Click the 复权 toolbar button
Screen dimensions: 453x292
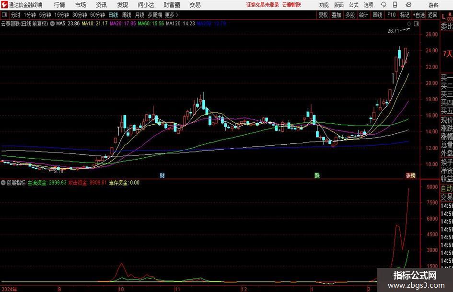point(323,15)
